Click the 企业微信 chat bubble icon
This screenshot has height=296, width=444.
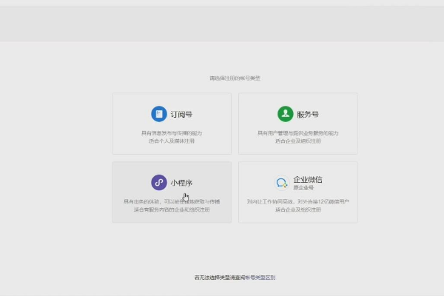[x=282, y=183]
